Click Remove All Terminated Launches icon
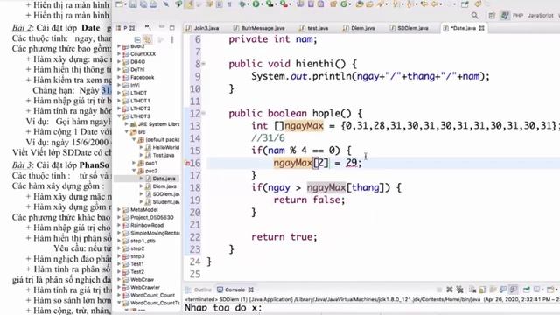The image size is (560, 315). [459, 290]
